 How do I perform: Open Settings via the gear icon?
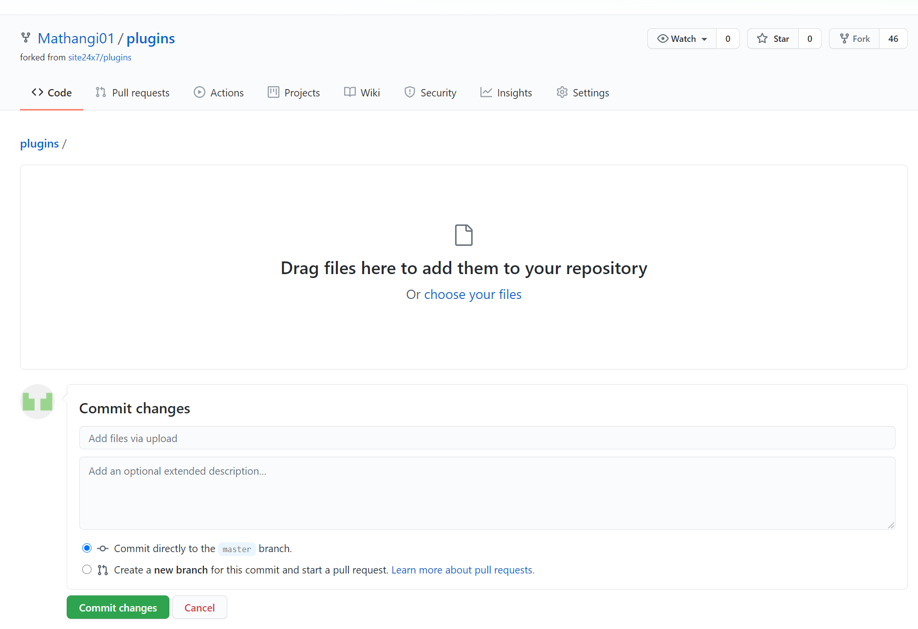point(562,92)
